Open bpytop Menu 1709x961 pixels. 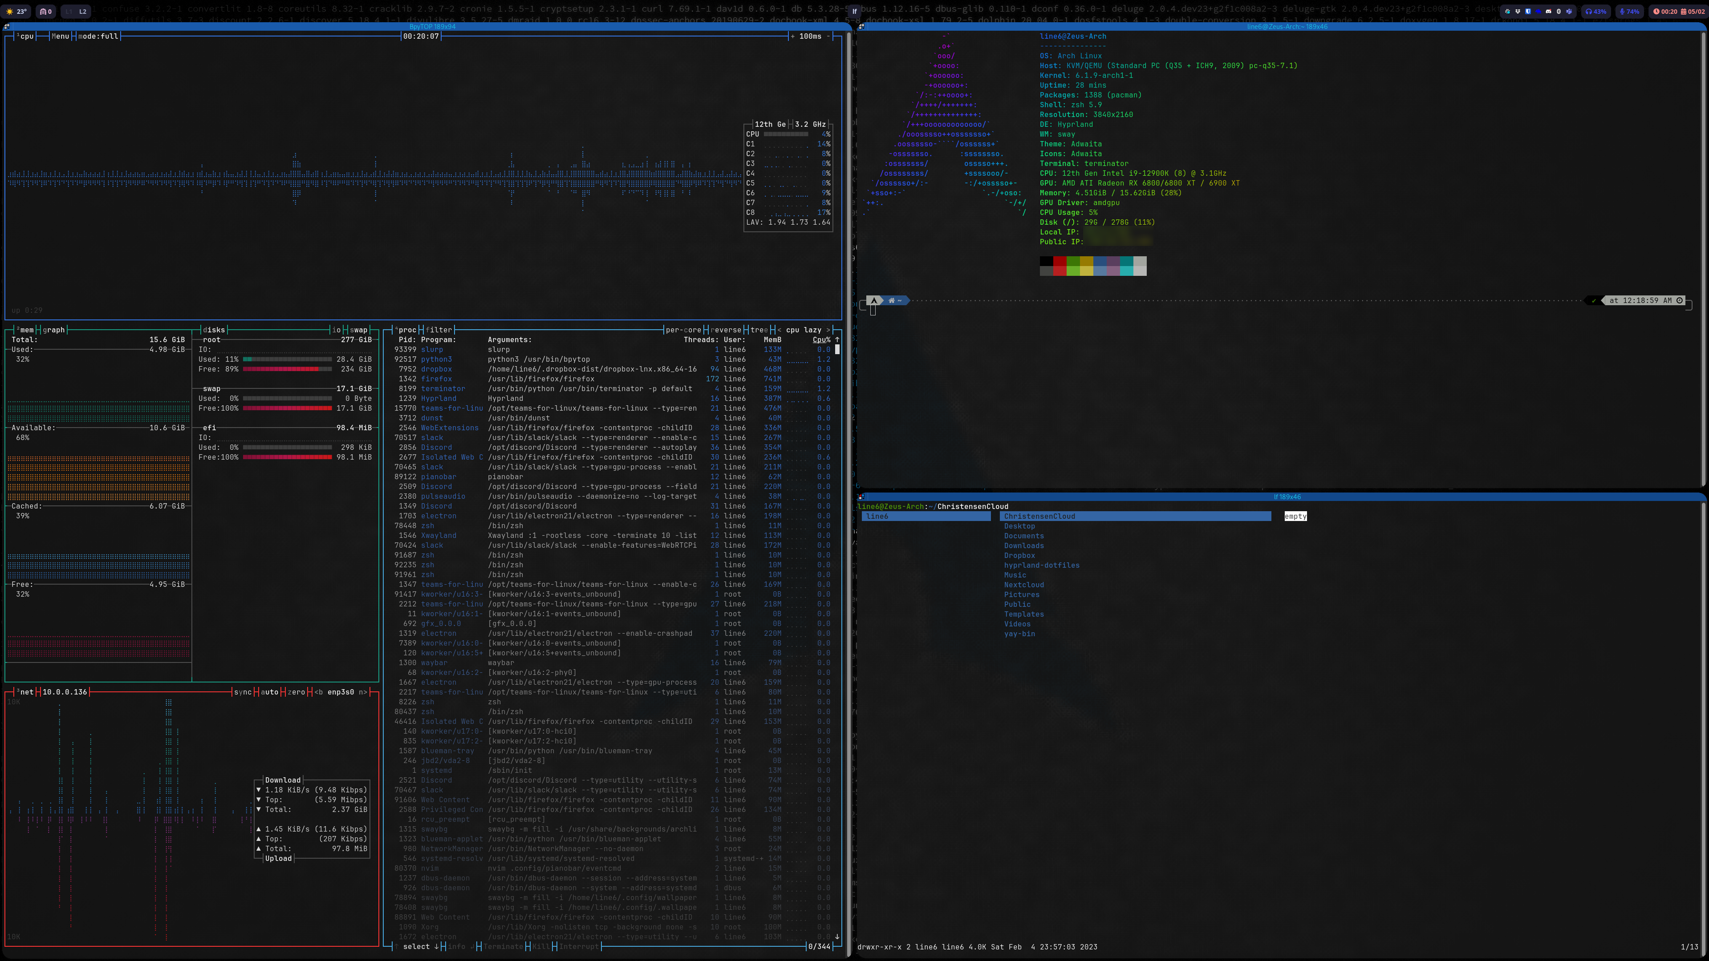coord(61,36)
